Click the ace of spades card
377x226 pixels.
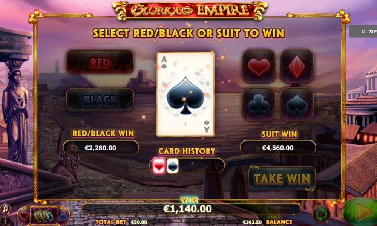185,94
